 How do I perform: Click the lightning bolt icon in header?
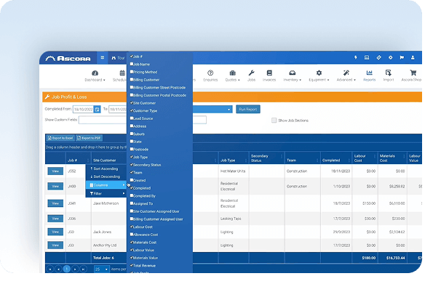point(356,57)
